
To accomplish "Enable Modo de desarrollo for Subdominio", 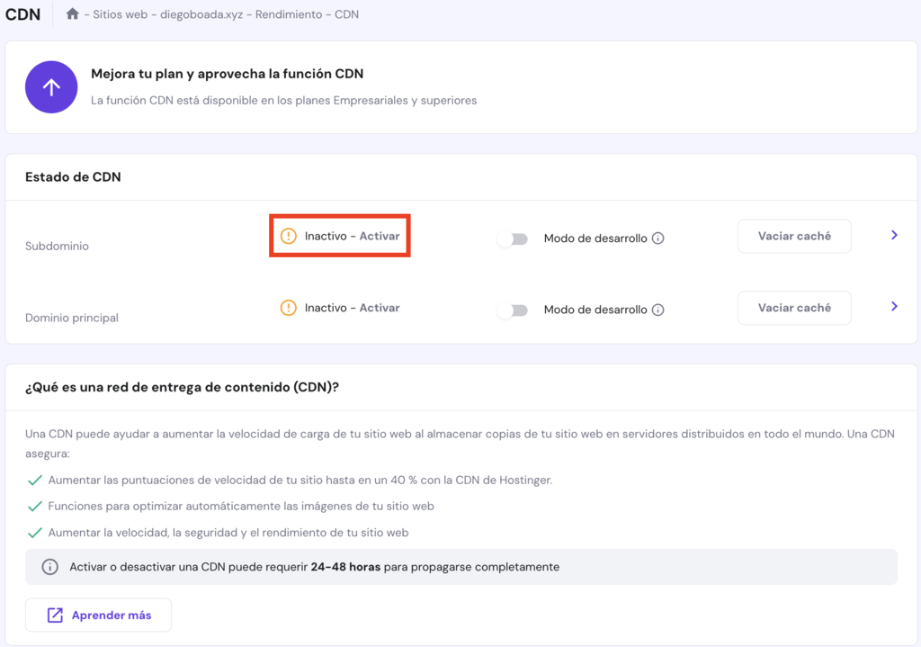I will (514, 237).
